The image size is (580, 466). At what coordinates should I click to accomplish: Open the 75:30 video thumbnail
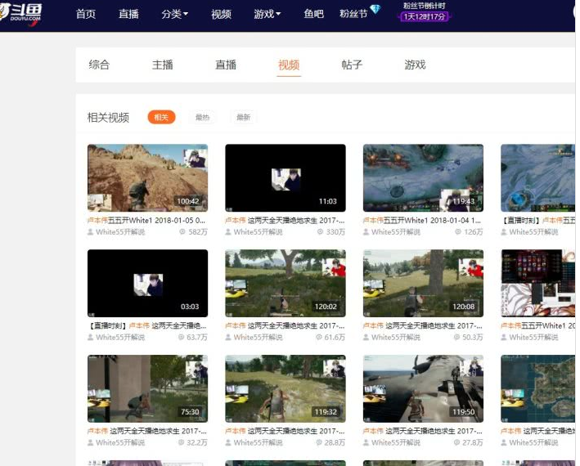147,388
